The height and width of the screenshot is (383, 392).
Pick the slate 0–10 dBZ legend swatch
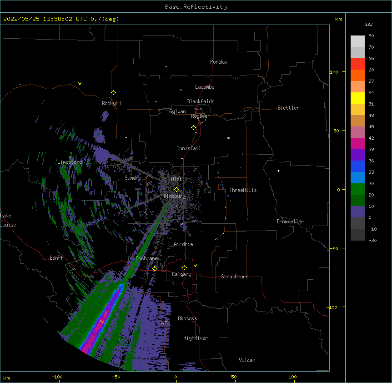point(357,212)
